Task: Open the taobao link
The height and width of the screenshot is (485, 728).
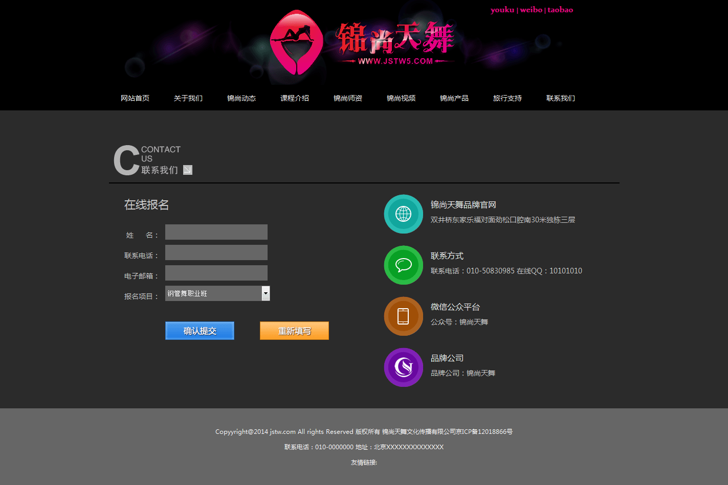Action: 560,10
